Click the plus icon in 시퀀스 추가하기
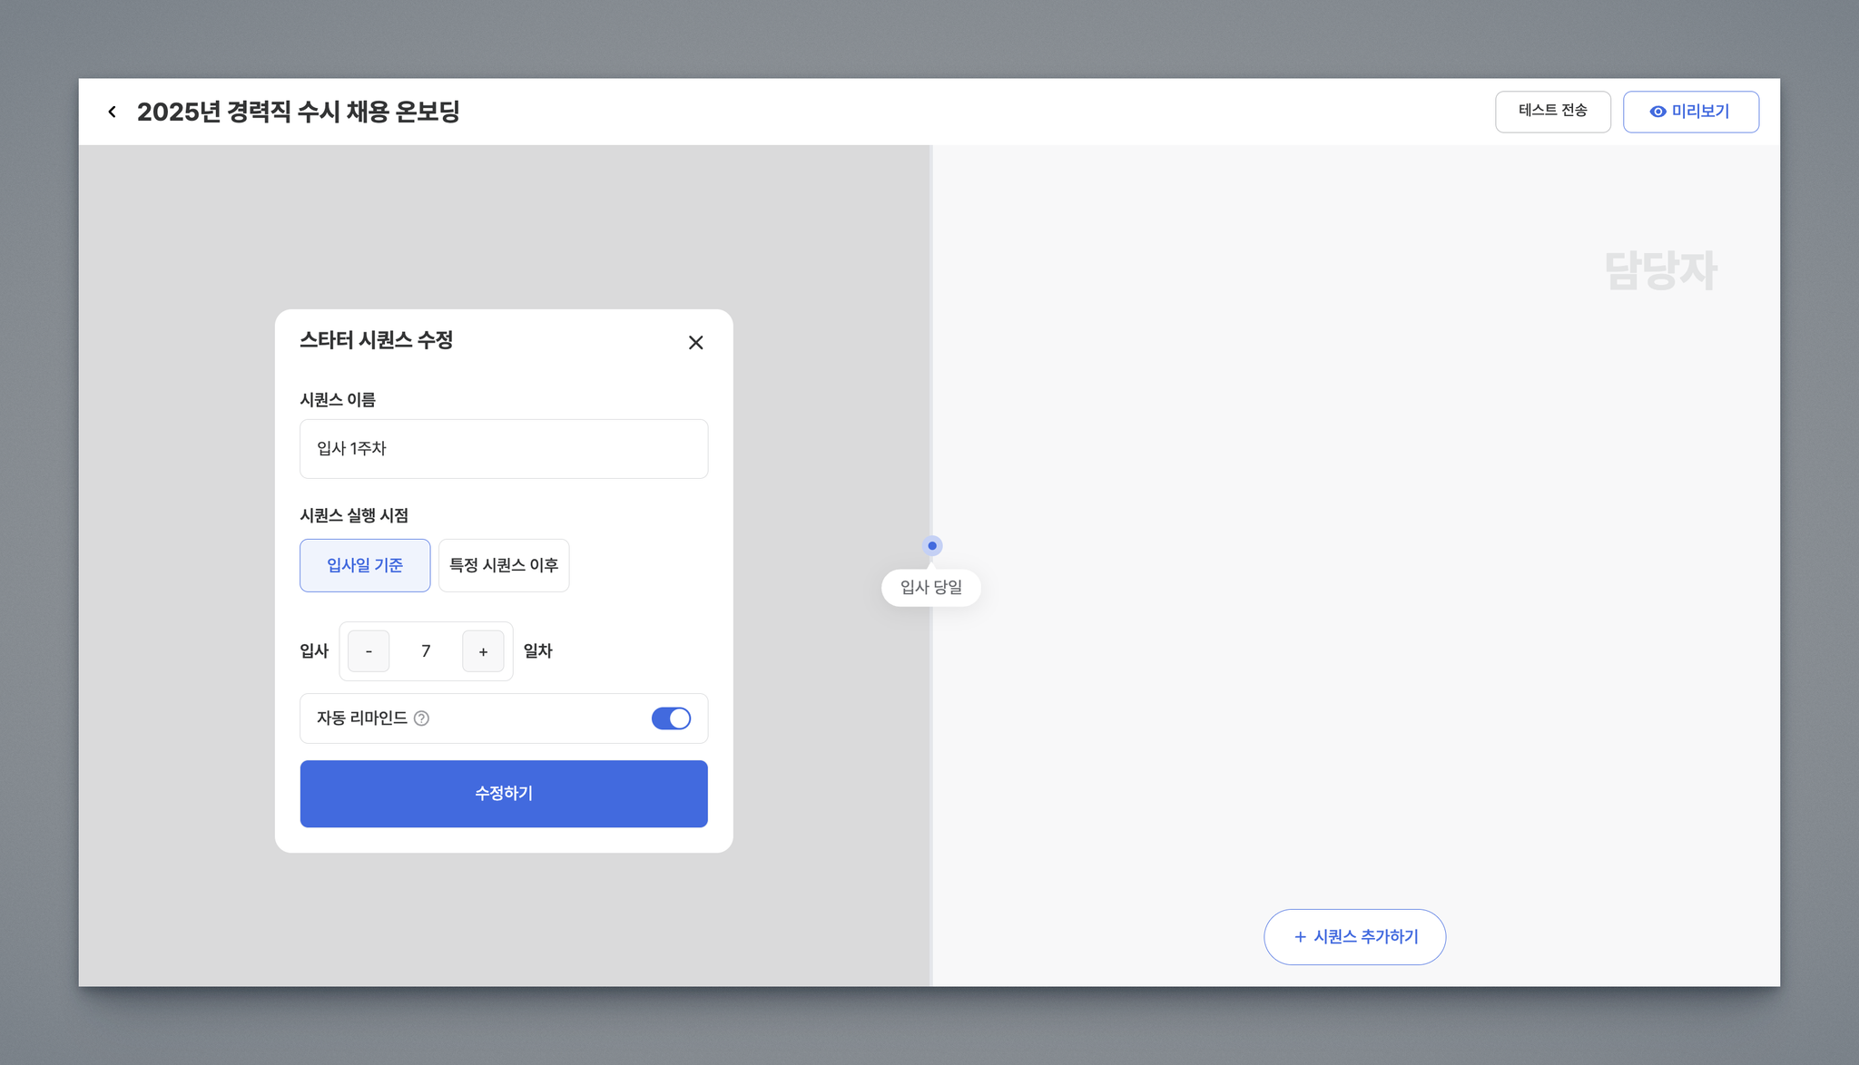Image resolution: width=1859 pixels, height=1065 pixels. pos(1300,937)
